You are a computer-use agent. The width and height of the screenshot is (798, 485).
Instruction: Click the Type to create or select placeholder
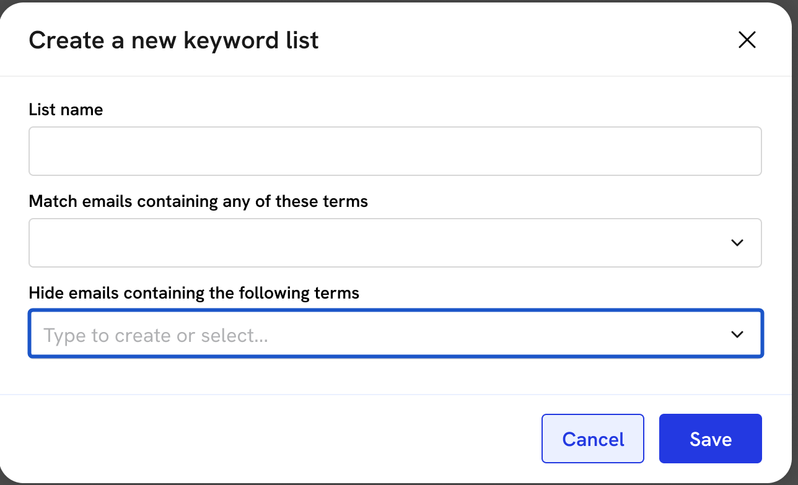coord(156,335)
